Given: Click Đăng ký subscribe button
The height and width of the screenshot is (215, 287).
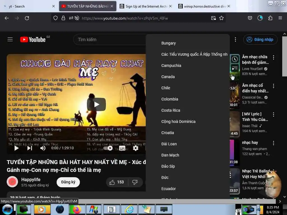Looking at the screenshot, I should tap(68, 182).
